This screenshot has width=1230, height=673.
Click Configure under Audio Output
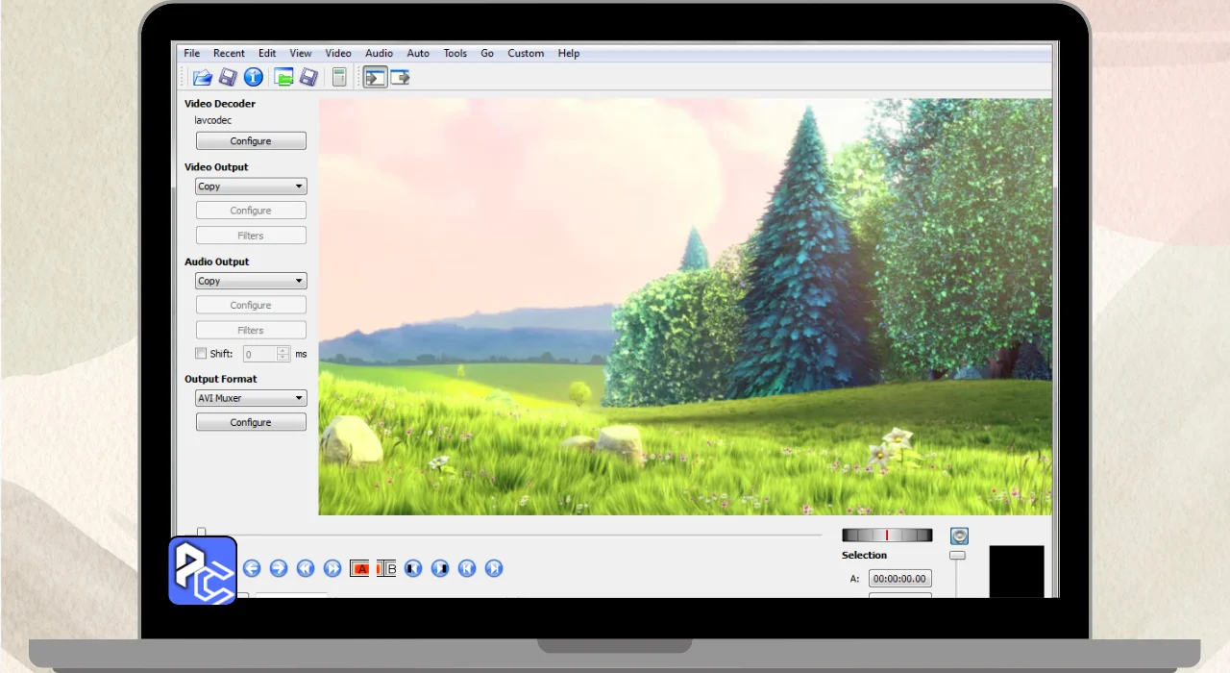[251, 305]
